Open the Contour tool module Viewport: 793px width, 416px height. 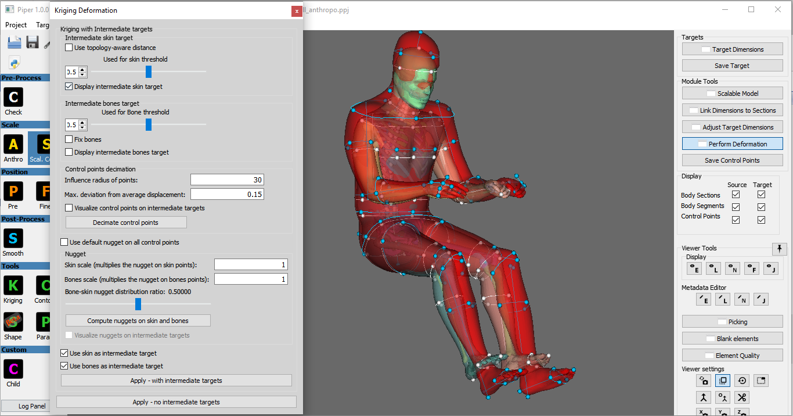pyautogui.click(x=44, y=285)
